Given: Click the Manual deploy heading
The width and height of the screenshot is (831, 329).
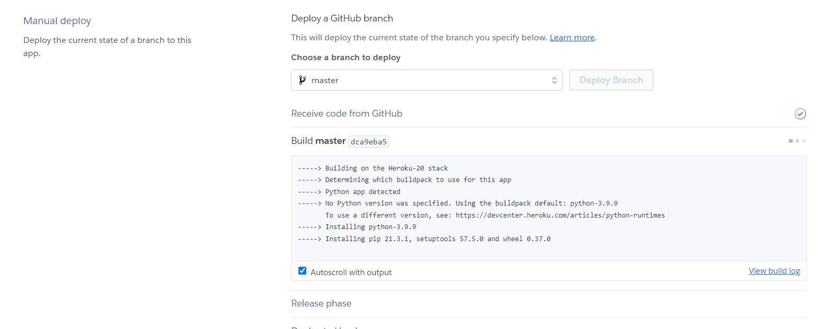Looking at the screenshot, I should (57, 21).
